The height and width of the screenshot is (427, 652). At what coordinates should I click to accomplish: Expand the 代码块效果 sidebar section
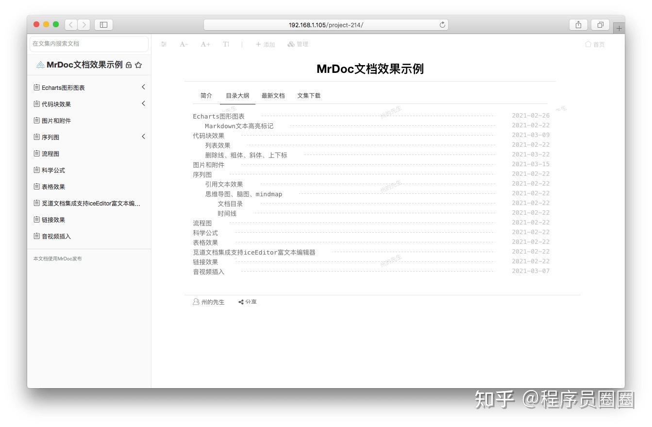(x=143, y=103)
